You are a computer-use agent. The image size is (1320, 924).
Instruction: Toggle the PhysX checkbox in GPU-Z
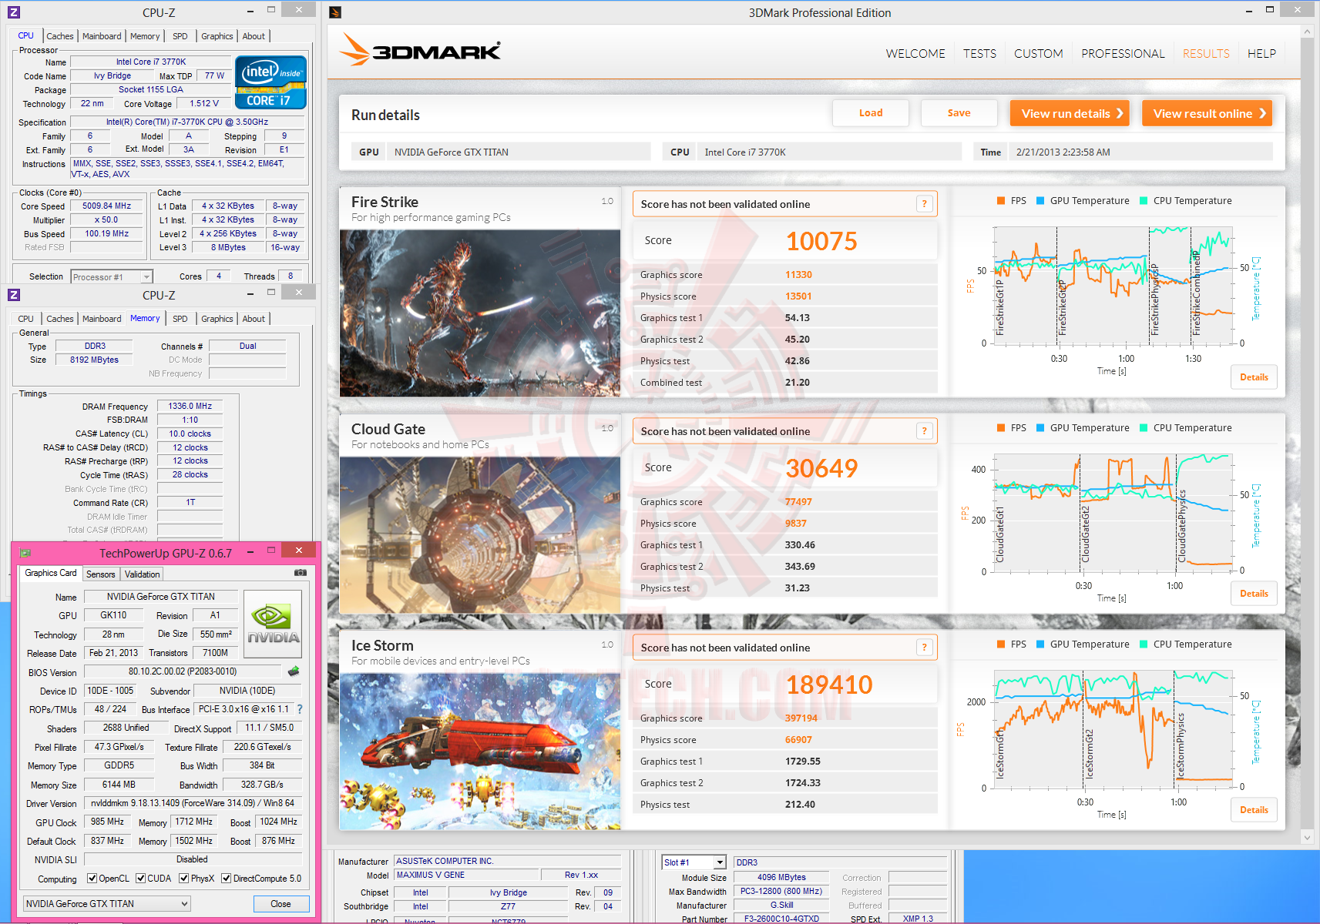point(183,878)
